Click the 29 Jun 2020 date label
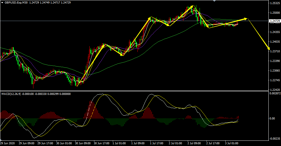281x146 pixels. [7, 143]
